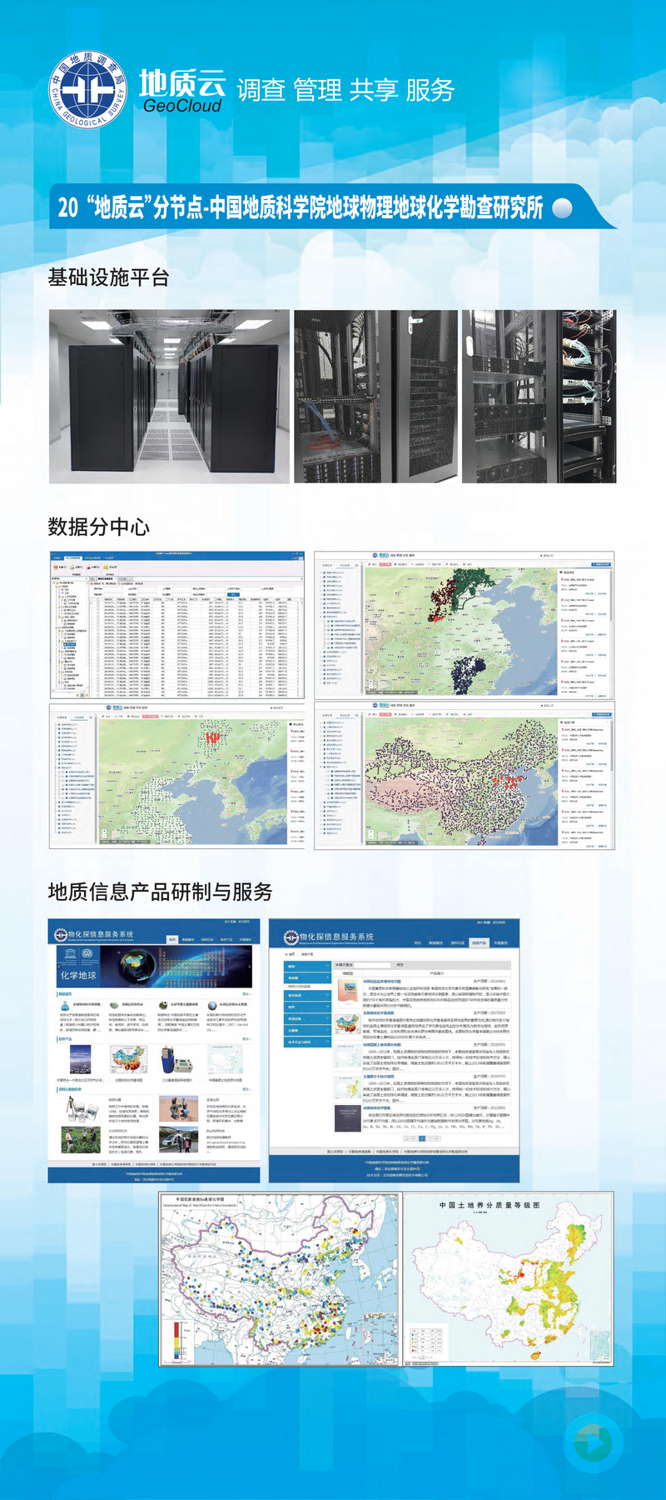Click the 化学地球 banner on the homepage
Viewport: 666px width, 1500px height.
[154, 967]
